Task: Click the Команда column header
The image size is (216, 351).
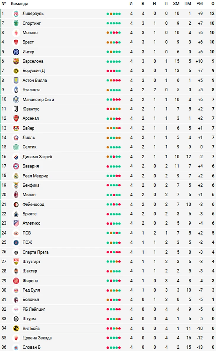Action: pyautogui.click(x=20, y=4)
